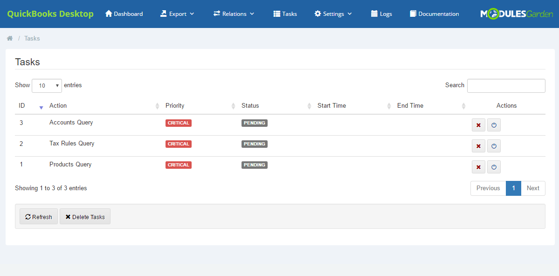This screenshot has width=559, height=276.
Task: Click PENDING badge in Tax Rules Query row
Action: point(255,144)
